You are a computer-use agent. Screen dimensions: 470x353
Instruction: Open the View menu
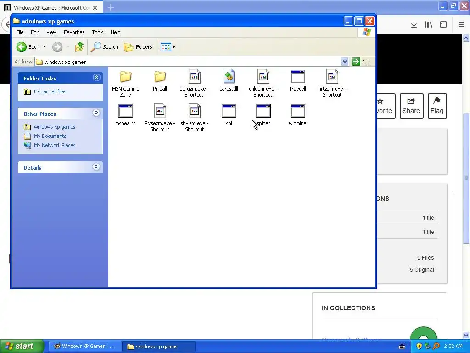[x=51, y=32]
